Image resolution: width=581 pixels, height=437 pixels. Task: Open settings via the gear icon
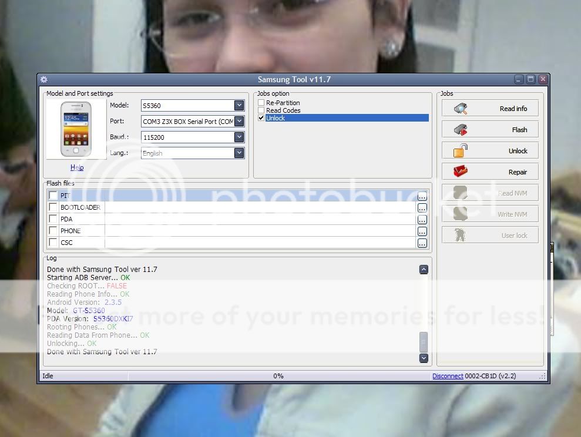(x=43, y=79)
